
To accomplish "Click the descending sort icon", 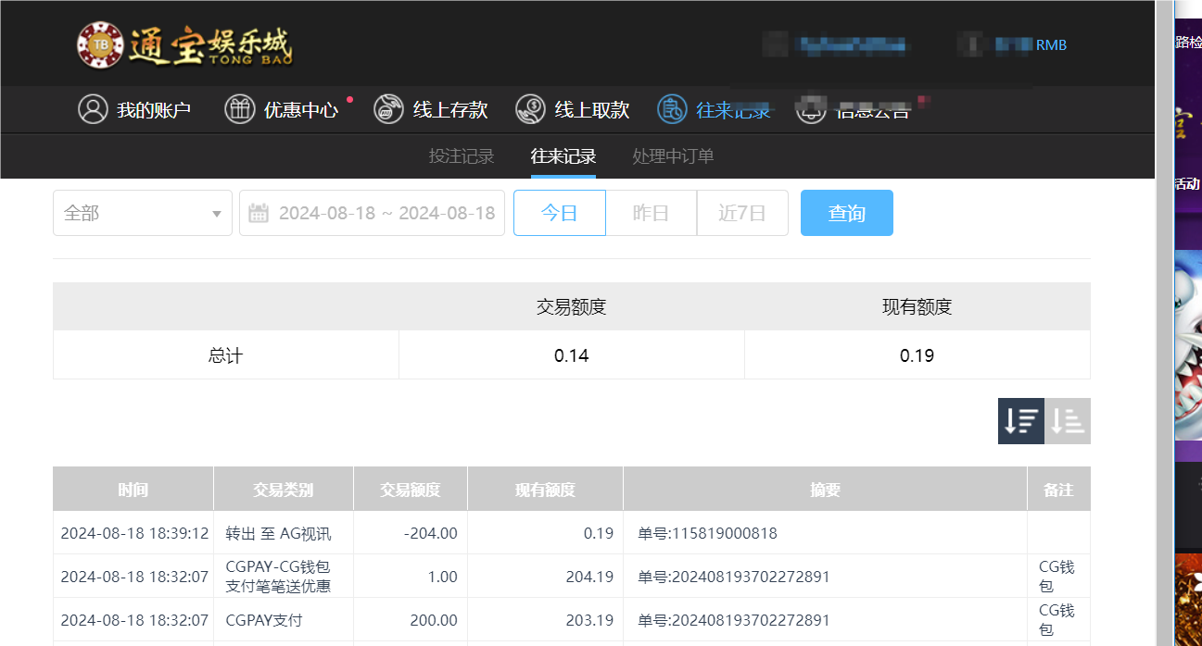I will [1020, 420].
